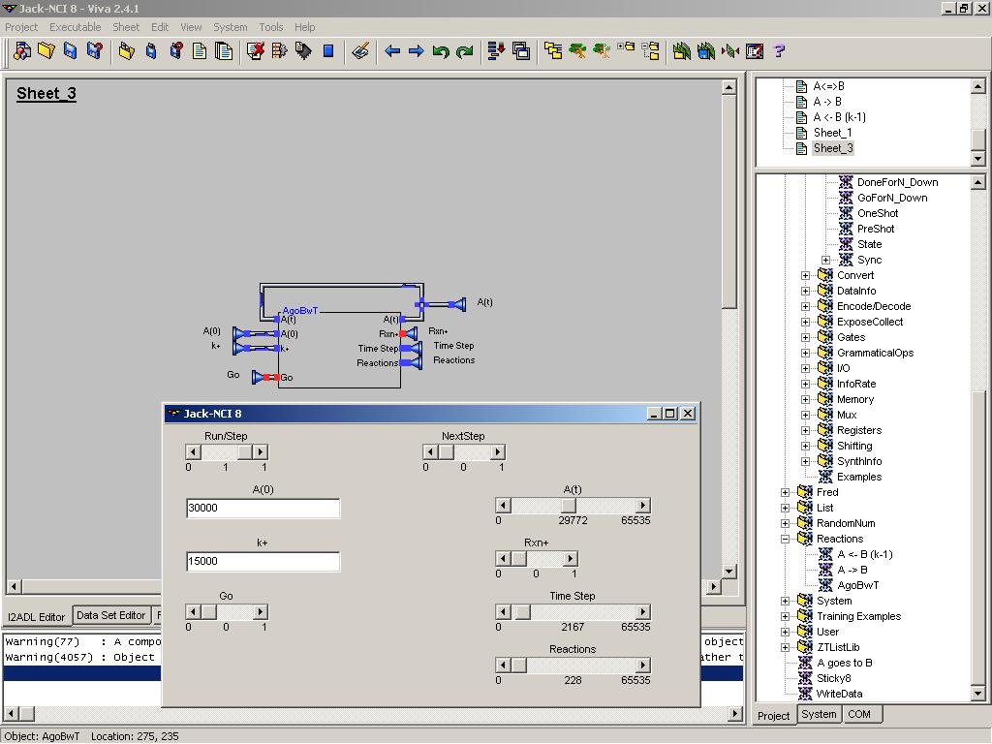Click the list with red down-arrow icon
992x744 pixels.
[x=497, y=50]
